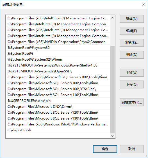This screenshot has height=158, width=148.
Task: Select the %SystemRoot%\System32\Wbem entry
Action: (x=58, y=59)
